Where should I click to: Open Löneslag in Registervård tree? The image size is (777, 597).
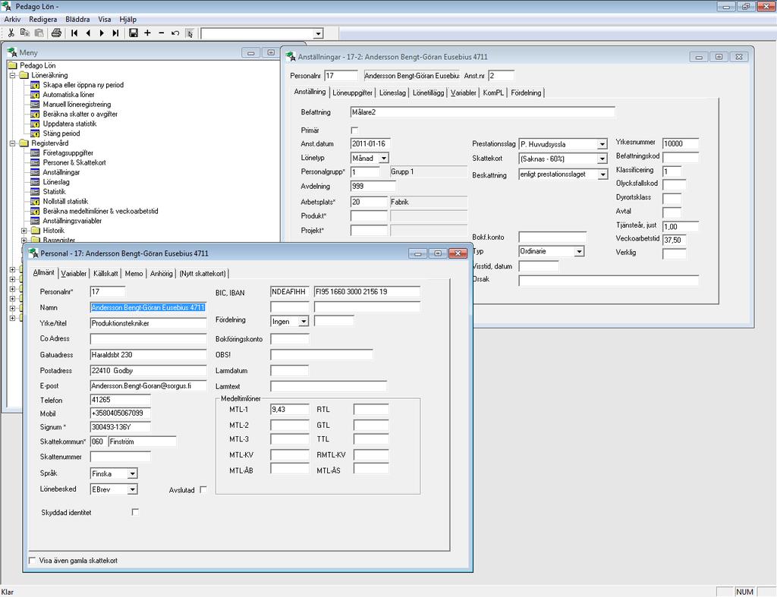pos(56,182)
